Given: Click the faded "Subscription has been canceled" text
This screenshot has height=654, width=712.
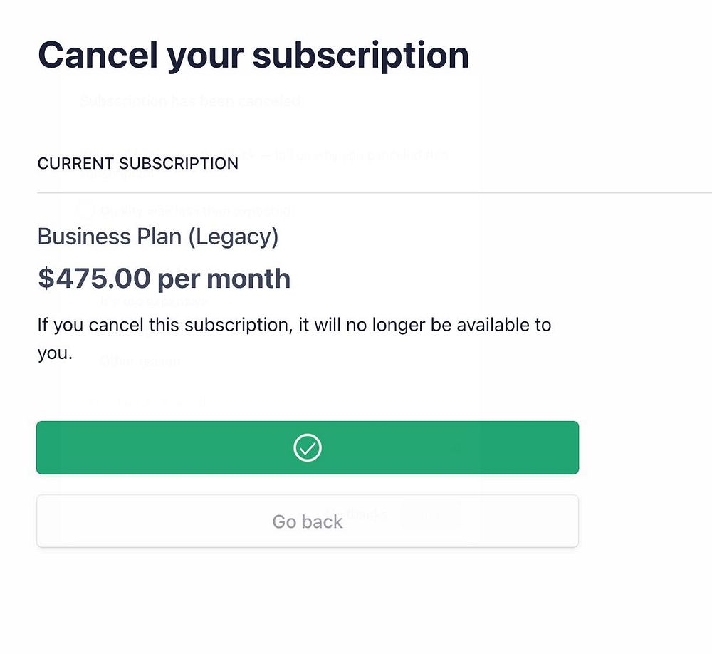Looking at the screenshot, I should point(191,100).
